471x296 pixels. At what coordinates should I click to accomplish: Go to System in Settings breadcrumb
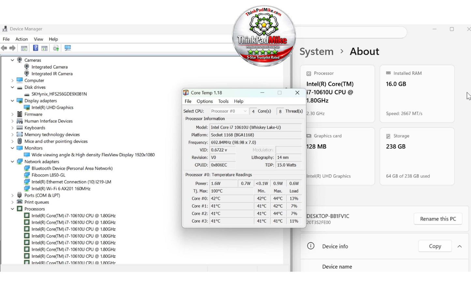[316, 52]
